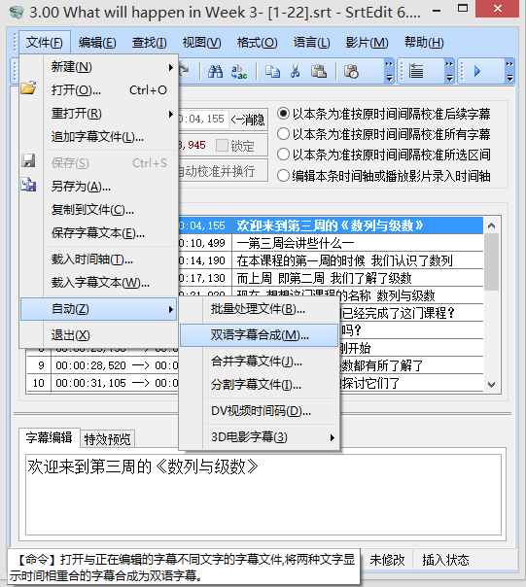Screen dimensions: 526x587
Task: Choose 分割字幕文件(I)... submenu entry
Action: [260, 385]
